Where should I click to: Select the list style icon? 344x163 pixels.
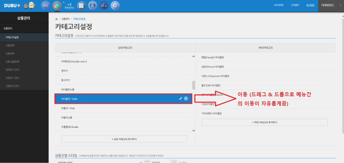pyautogui.click(x=174, y=162)
